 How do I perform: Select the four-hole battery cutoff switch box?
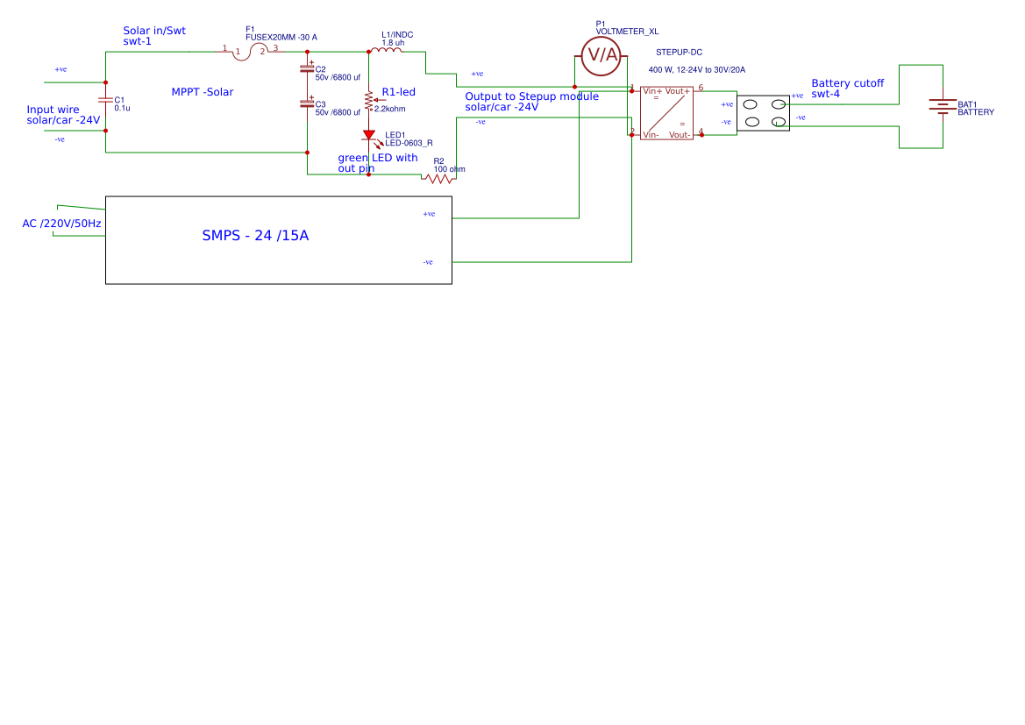coord(763,113)
